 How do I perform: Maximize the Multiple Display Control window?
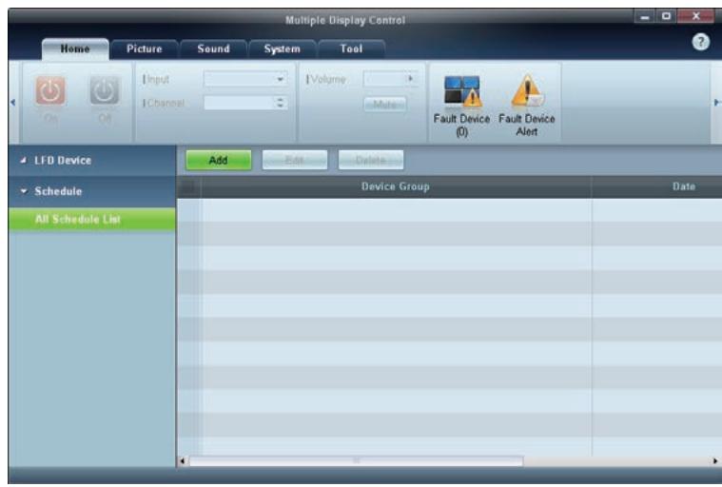[666, 16]
